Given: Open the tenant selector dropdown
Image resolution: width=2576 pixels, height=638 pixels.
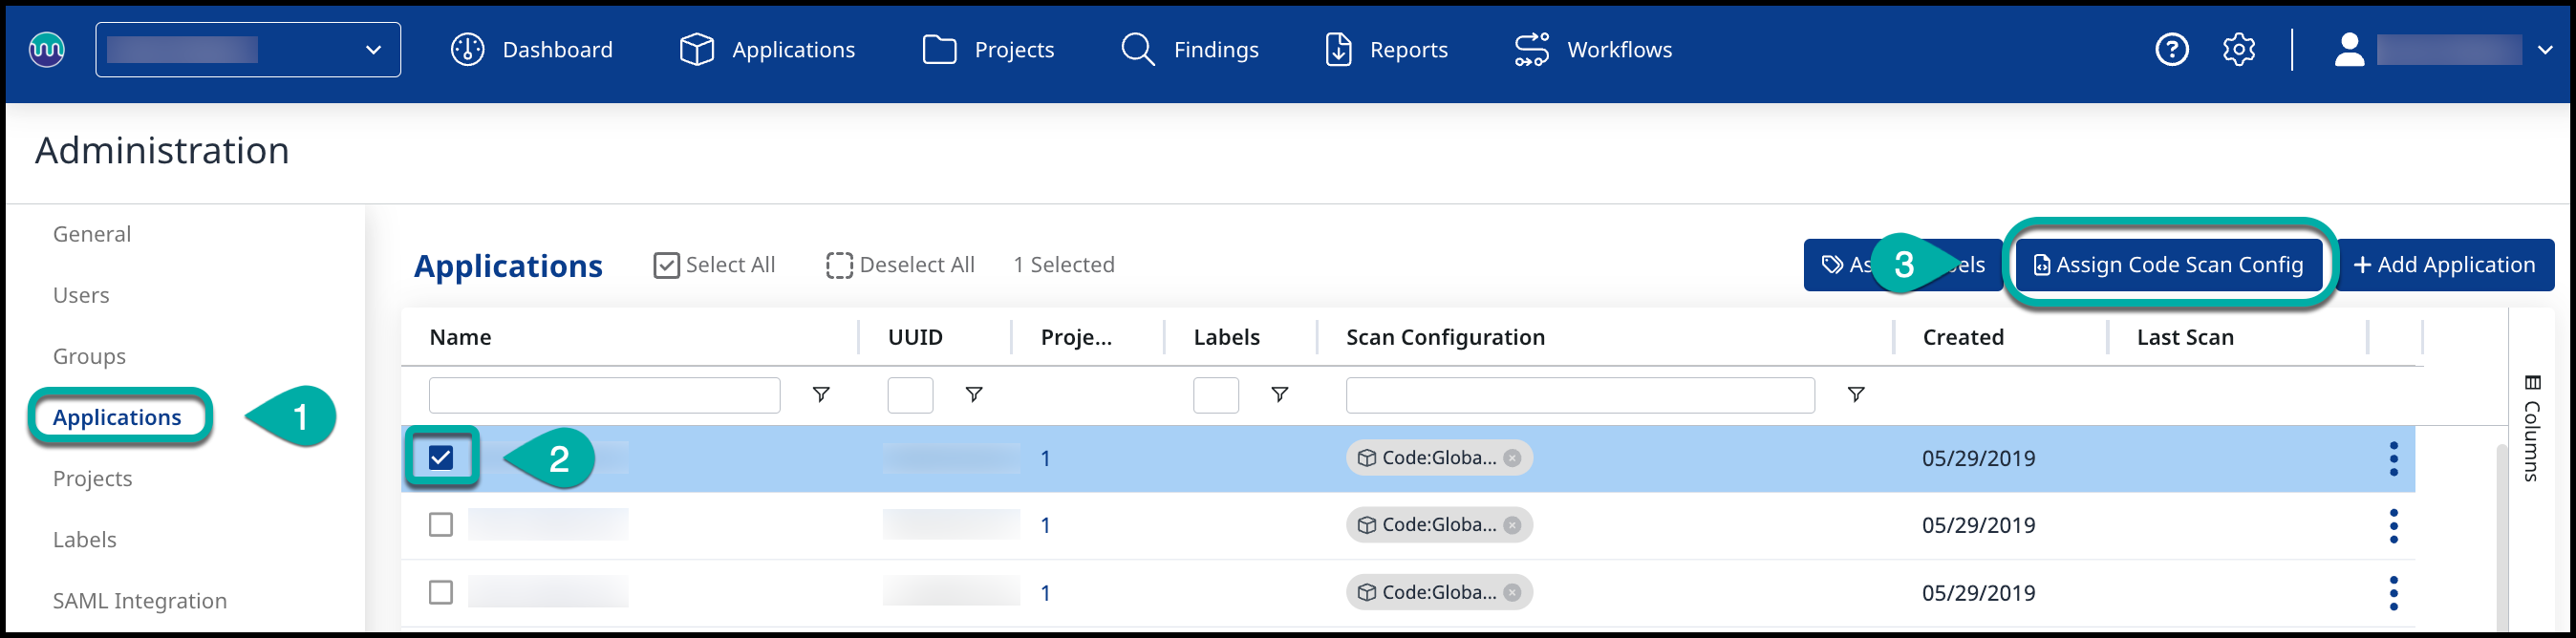Looking at the screenshot, I should click(248, 50).
